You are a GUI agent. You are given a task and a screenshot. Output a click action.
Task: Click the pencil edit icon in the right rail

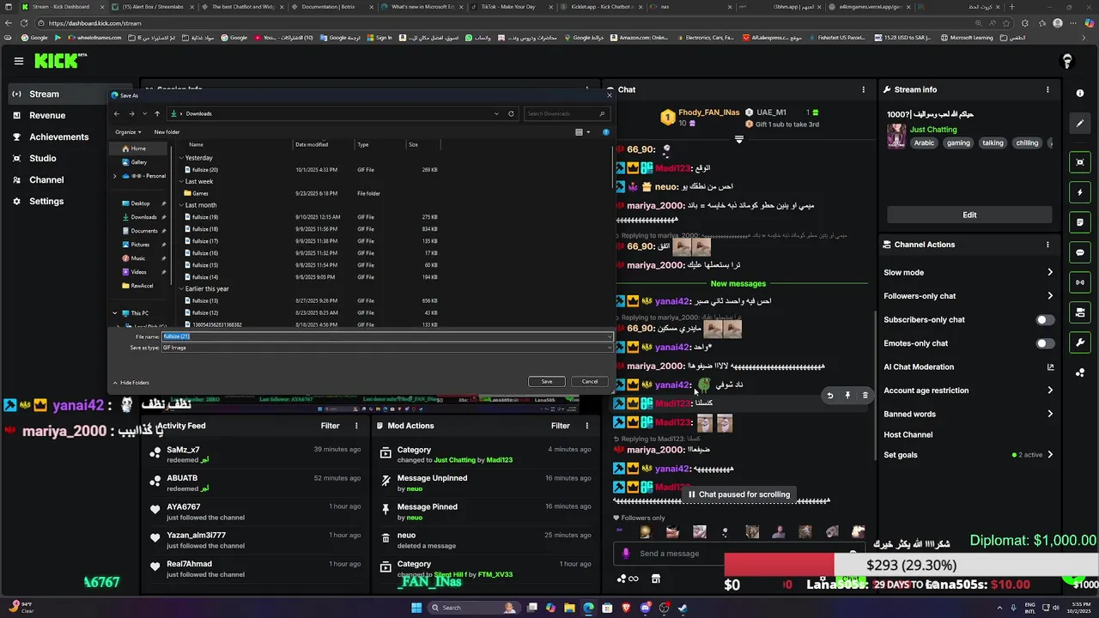coord(1080,123)
